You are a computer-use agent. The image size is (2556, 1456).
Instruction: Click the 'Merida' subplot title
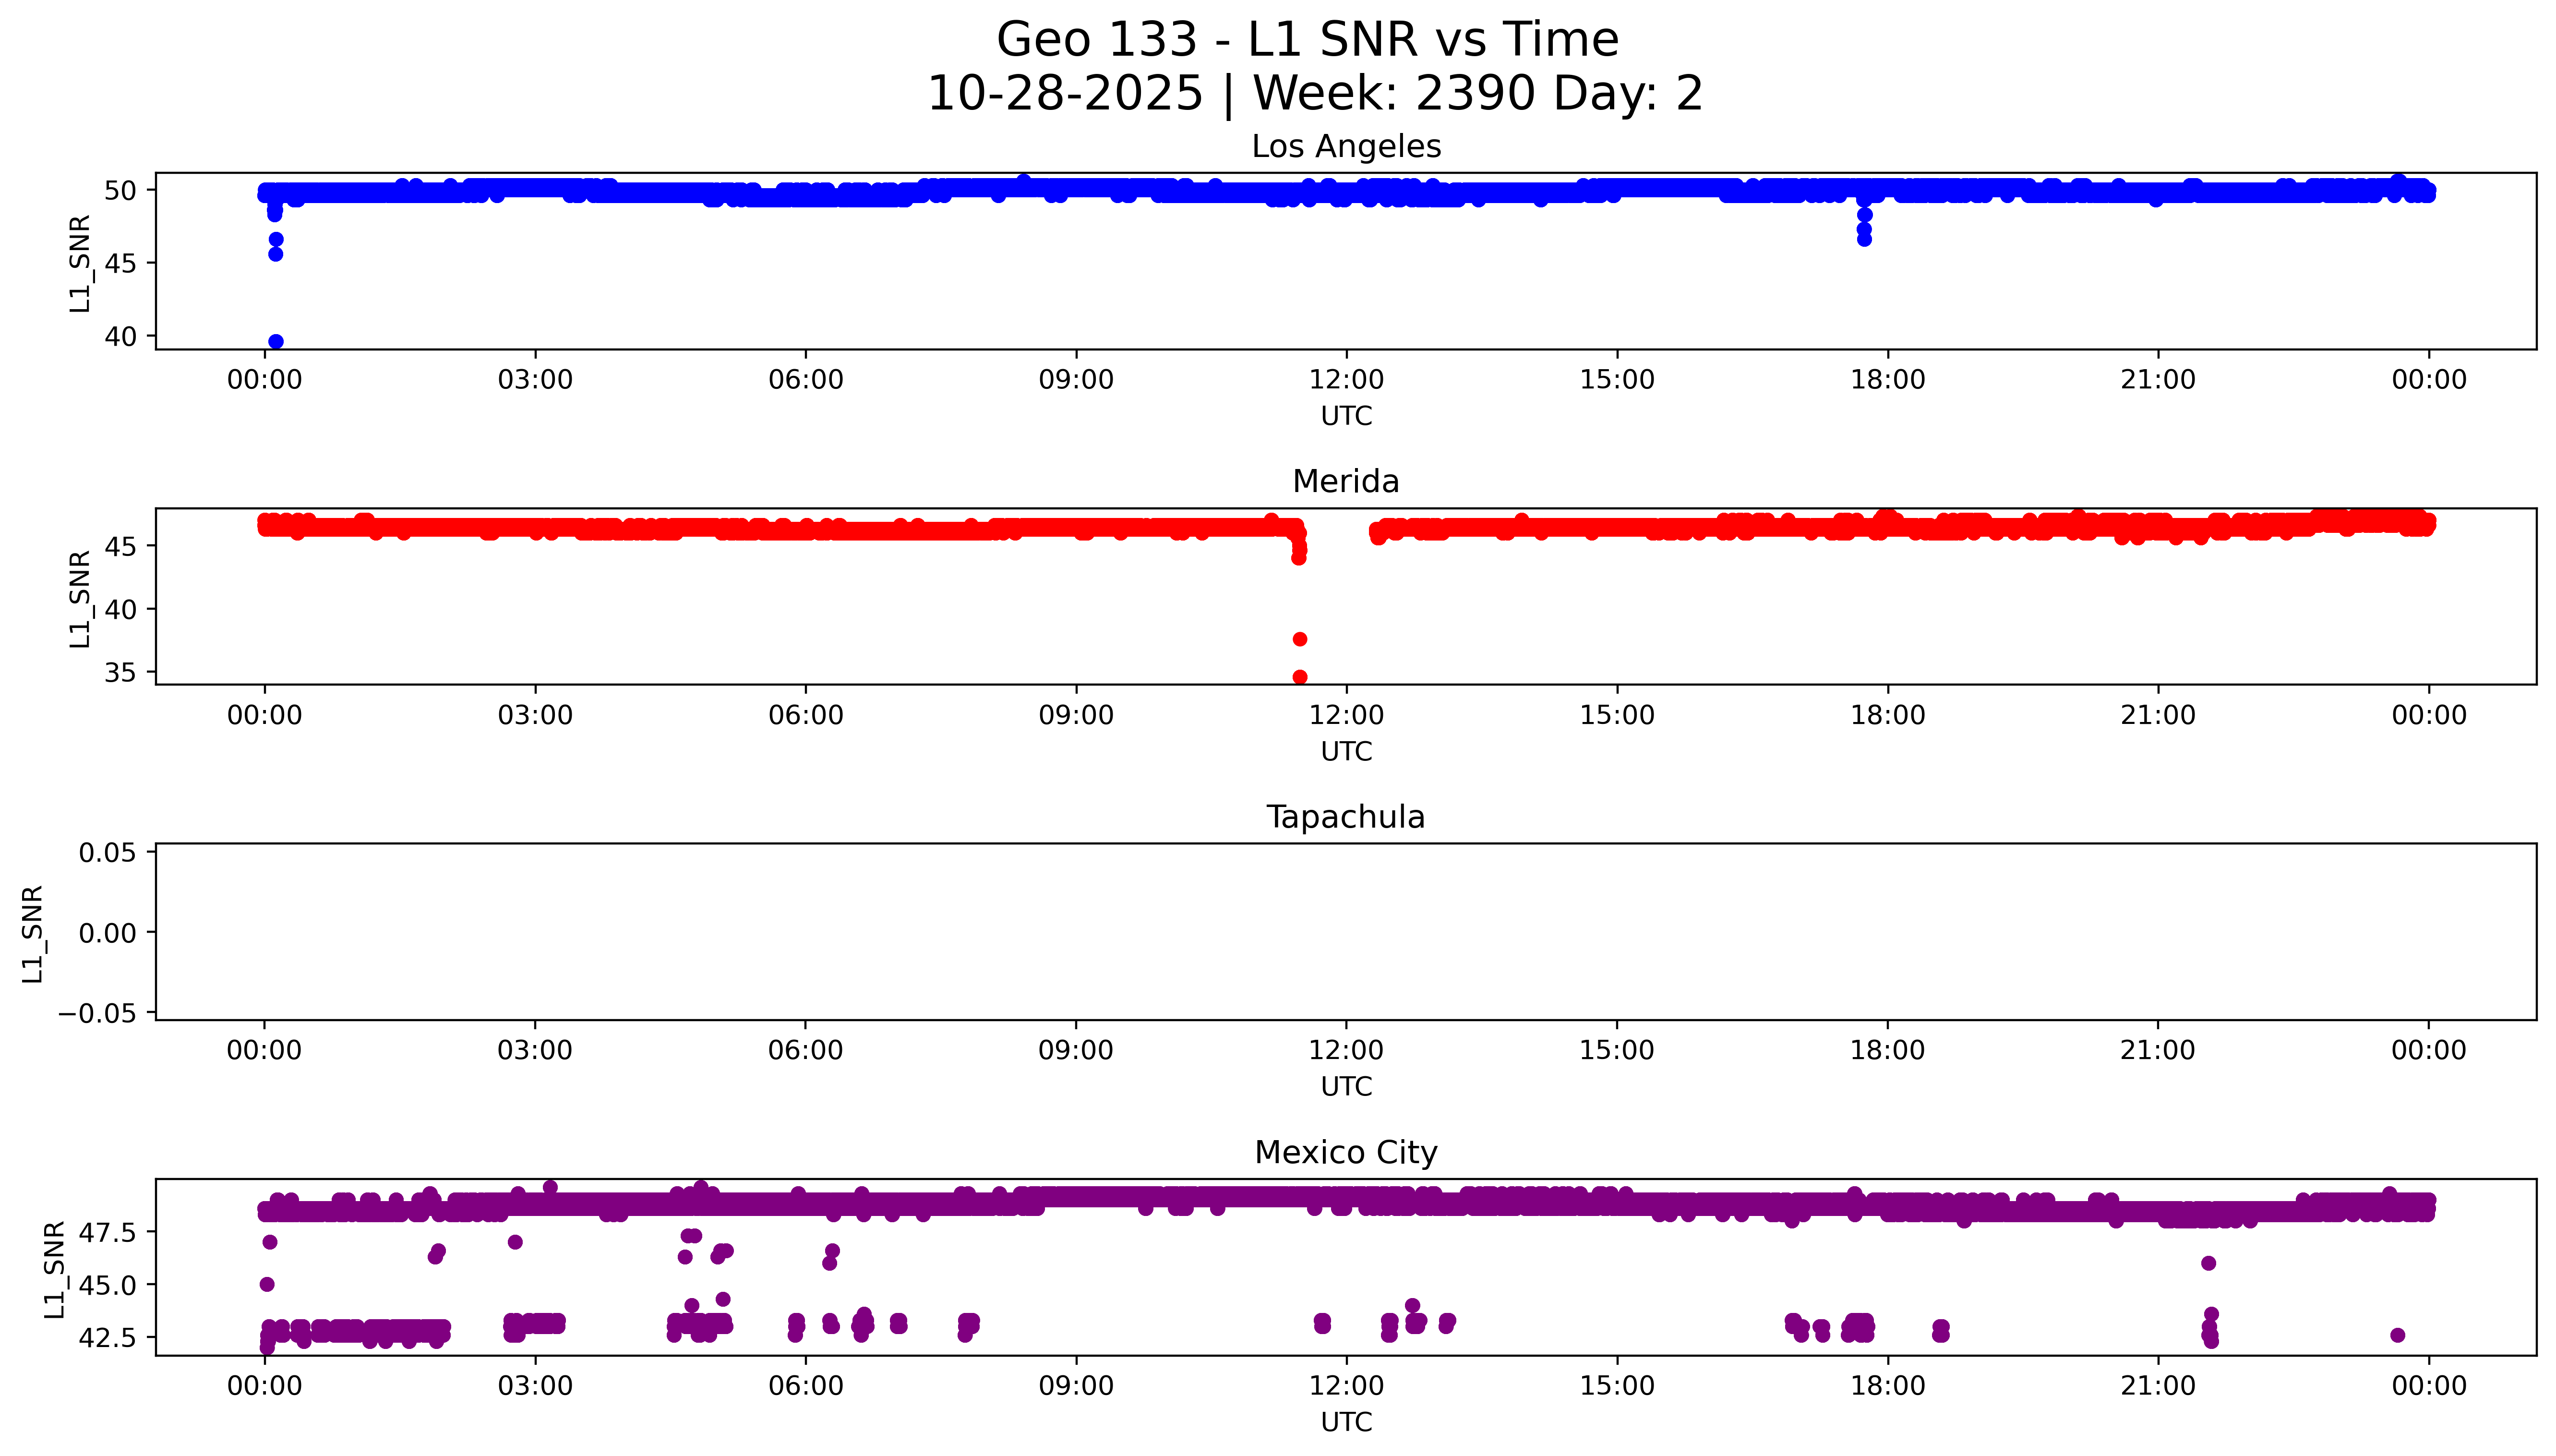[1345, 482]
